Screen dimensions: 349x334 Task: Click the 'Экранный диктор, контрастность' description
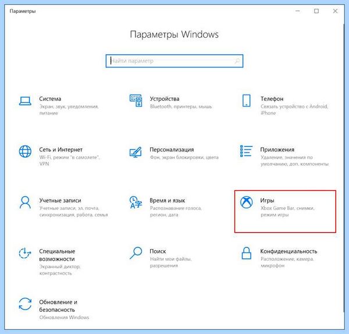[x=60, y=270]
